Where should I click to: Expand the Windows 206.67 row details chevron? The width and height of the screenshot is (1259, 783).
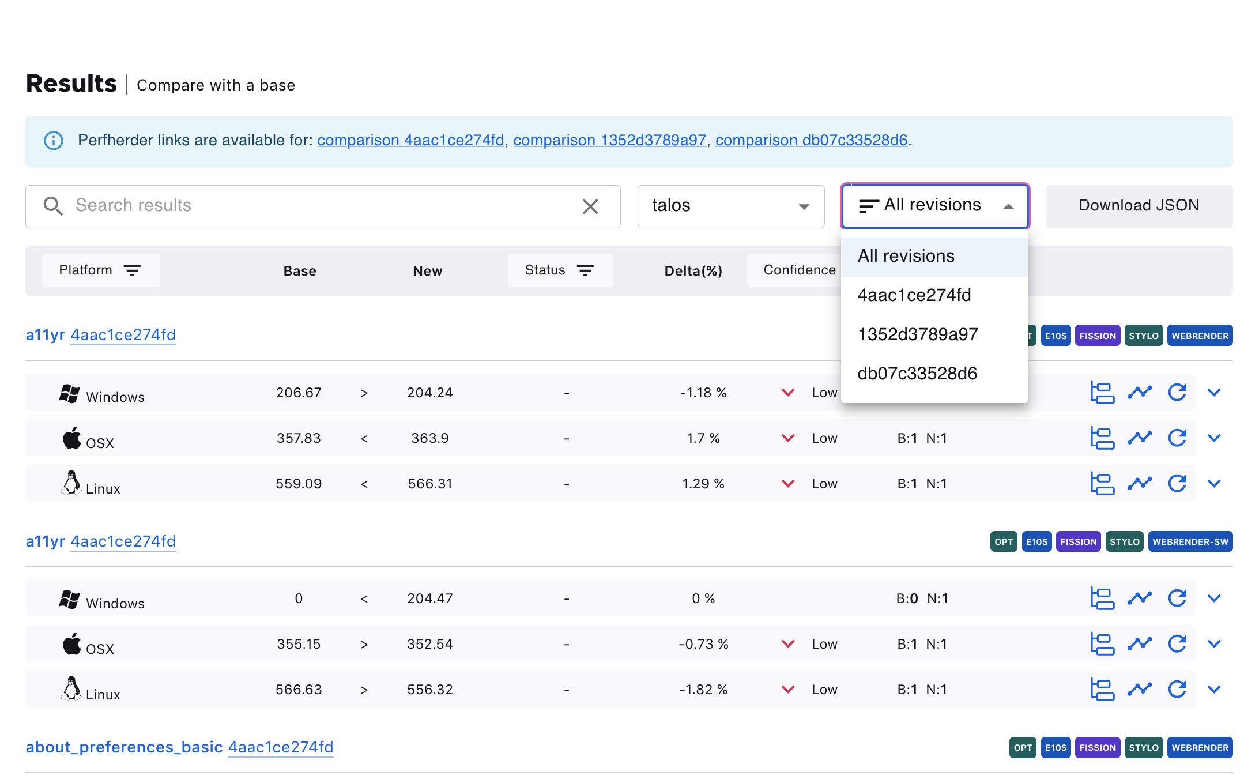pos(1213,393)
